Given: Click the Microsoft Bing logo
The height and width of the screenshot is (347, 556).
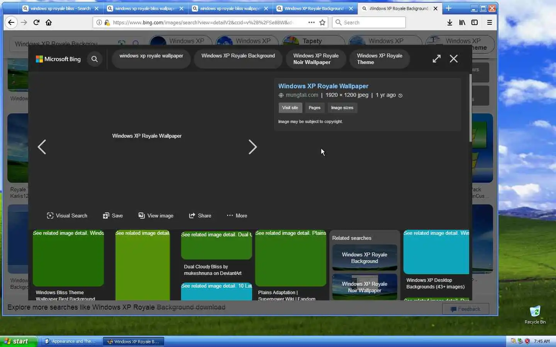Looking at the screenshot, I should pos(58,59).
